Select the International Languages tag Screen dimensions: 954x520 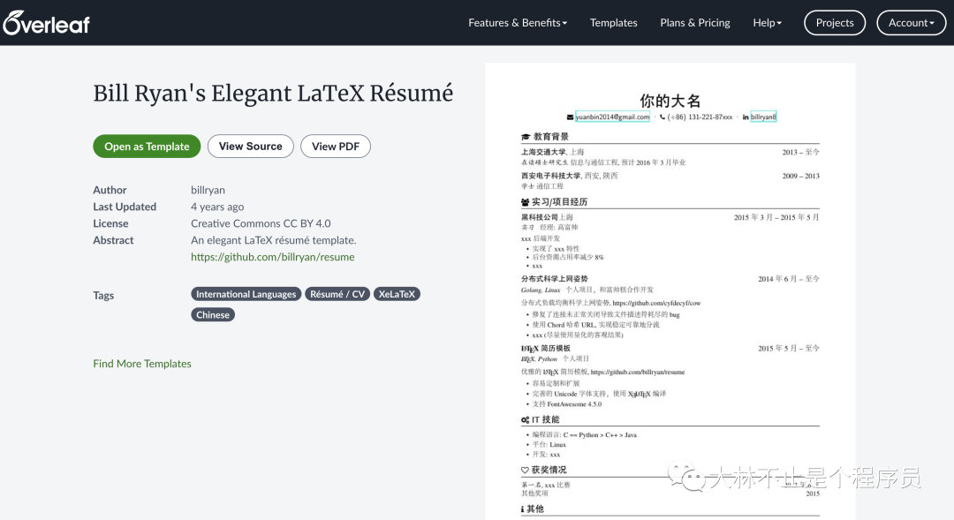pyautogui.click(x=246, y=294)
